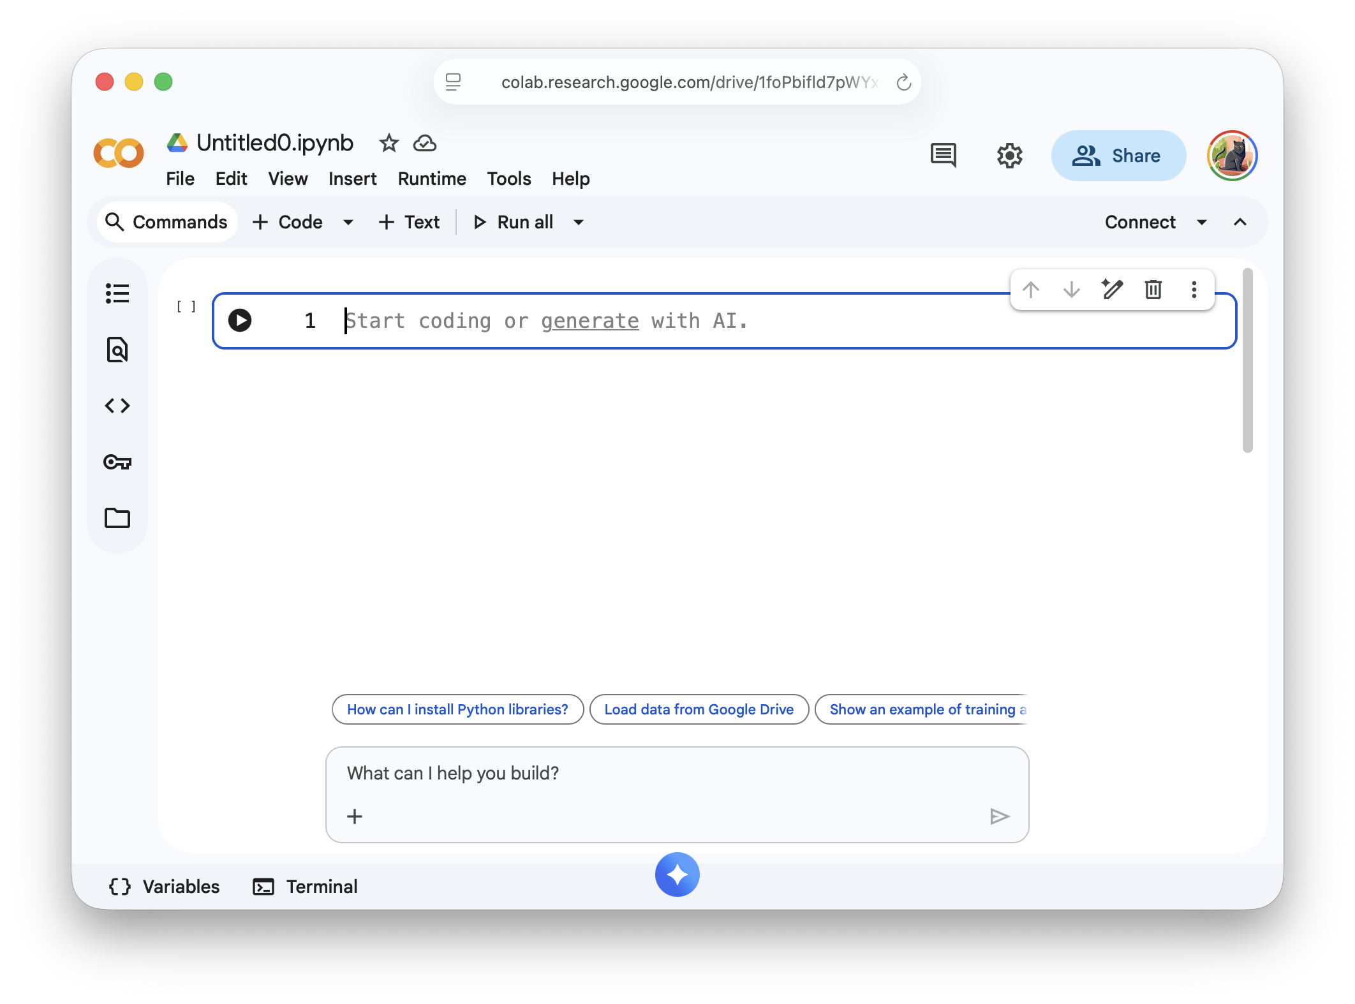
Task: Click Run all button
Action: click(514, 222)
